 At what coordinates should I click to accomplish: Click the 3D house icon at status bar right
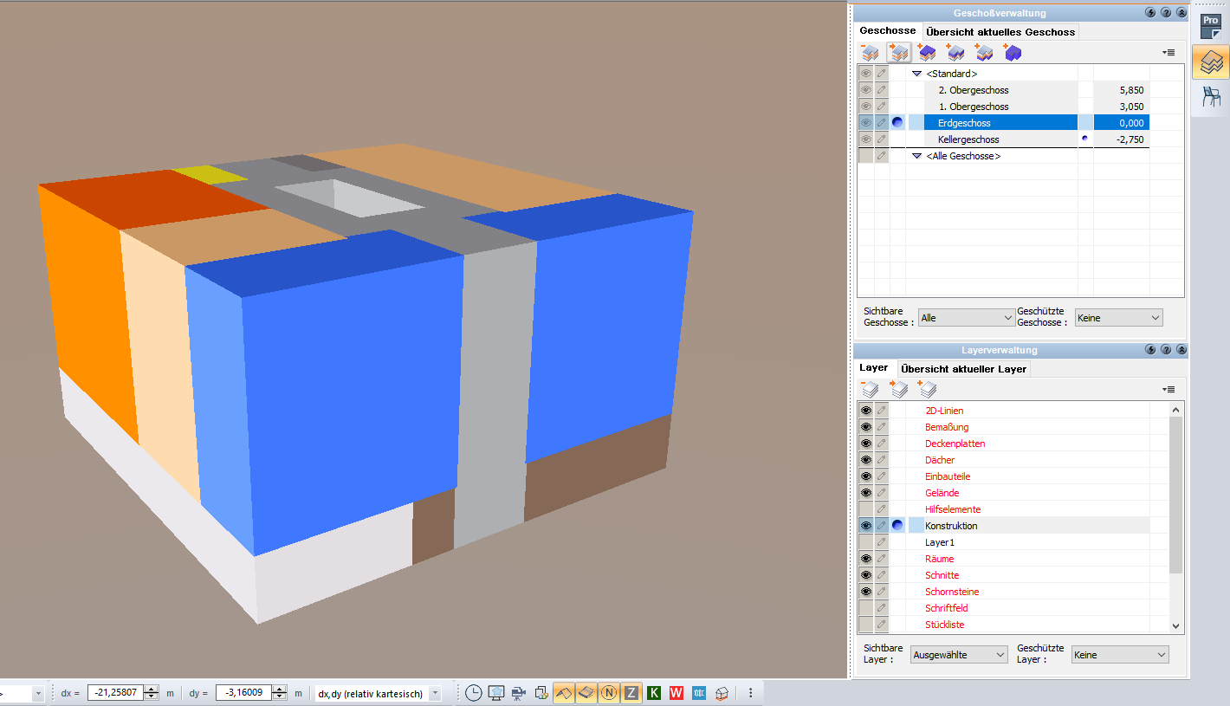point(721,692)
